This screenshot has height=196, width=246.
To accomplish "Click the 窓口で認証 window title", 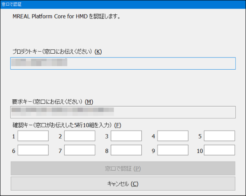I will (x=11, y=4).
